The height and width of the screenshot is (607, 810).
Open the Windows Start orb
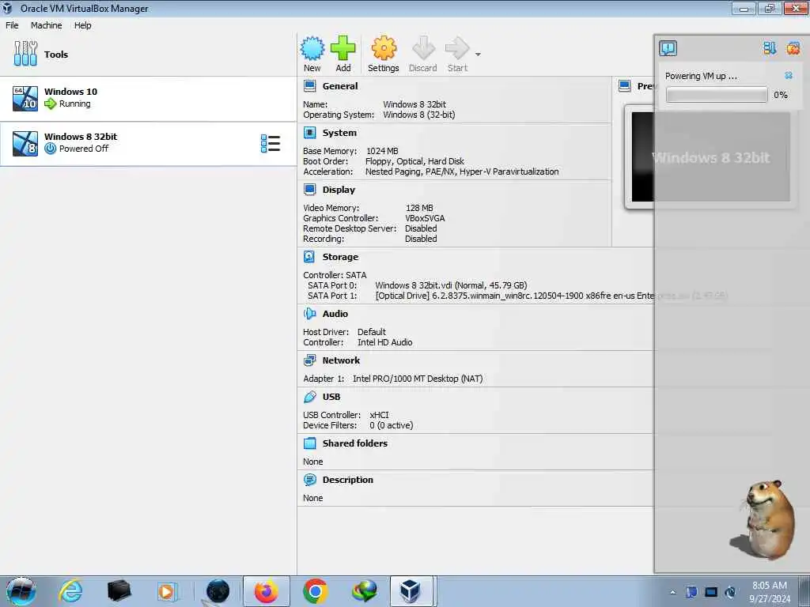coord(21,591)
